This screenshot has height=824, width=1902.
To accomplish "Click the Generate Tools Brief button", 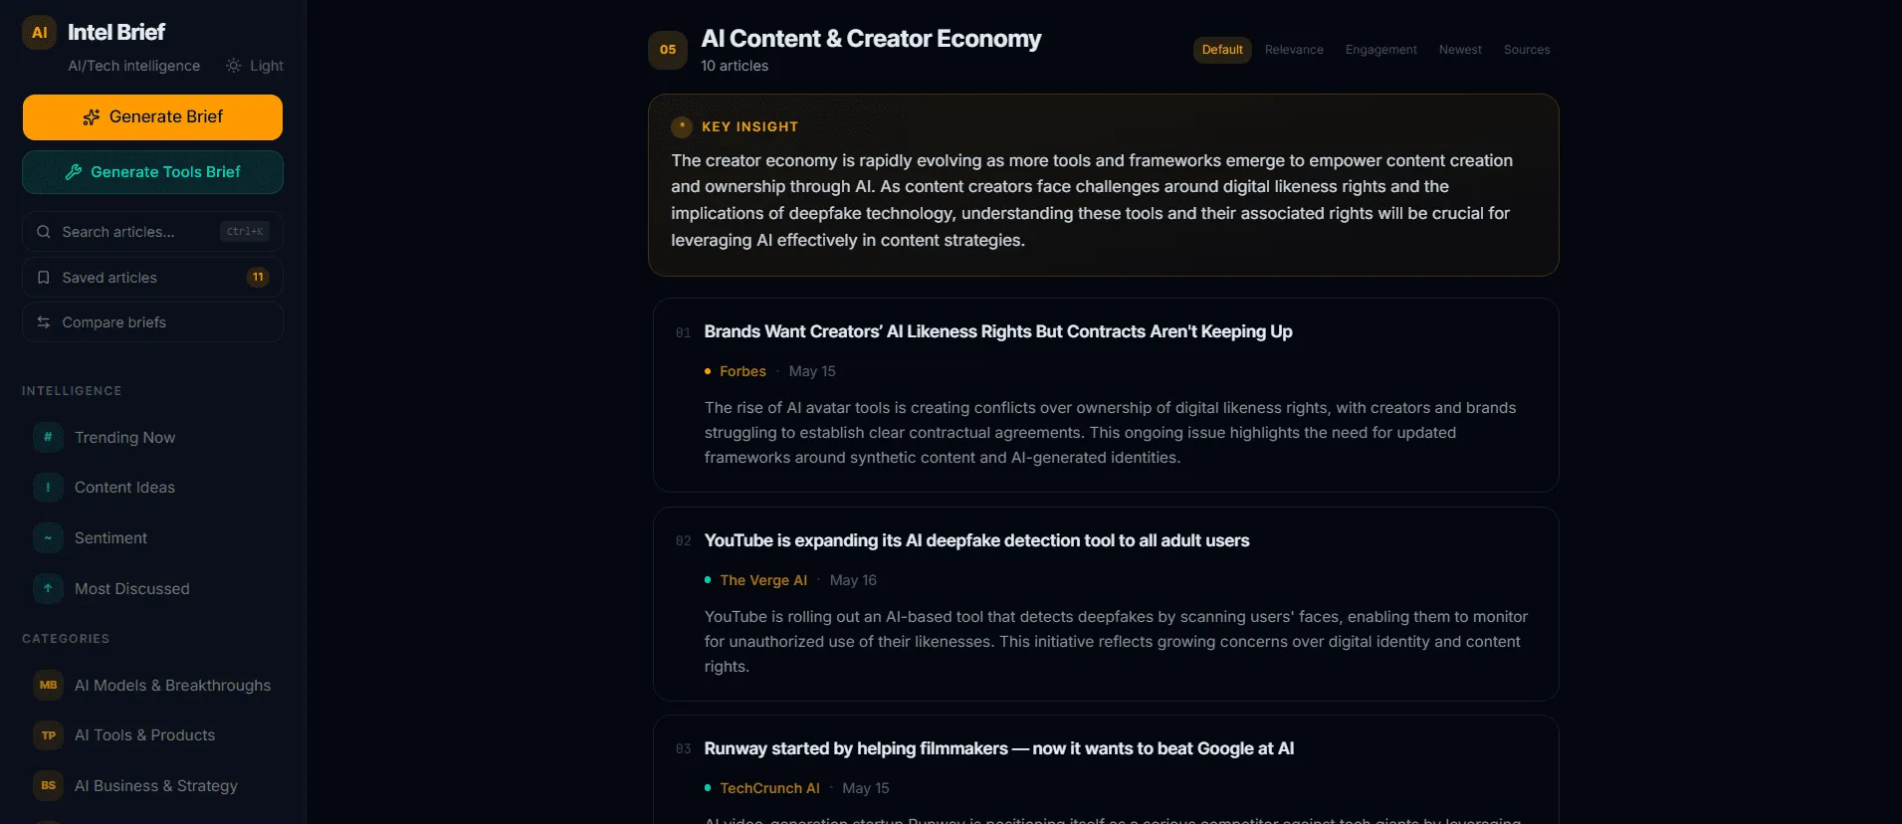I will 152,172.
